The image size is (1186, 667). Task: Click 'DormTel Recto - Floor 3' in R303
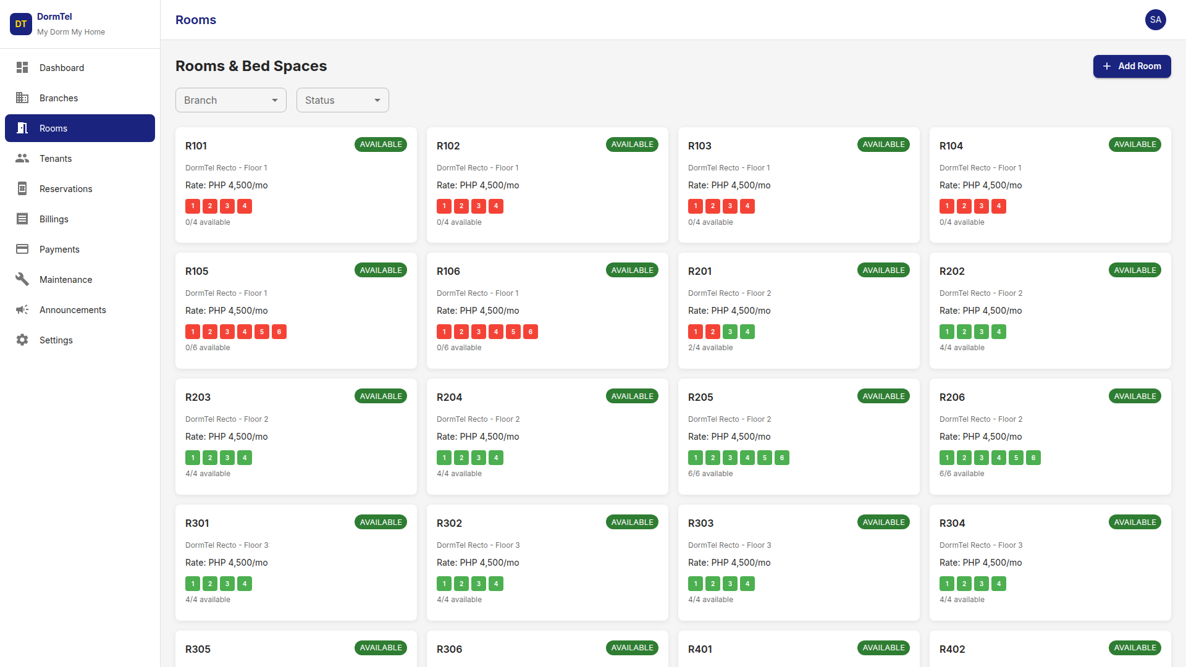(730, 545)
